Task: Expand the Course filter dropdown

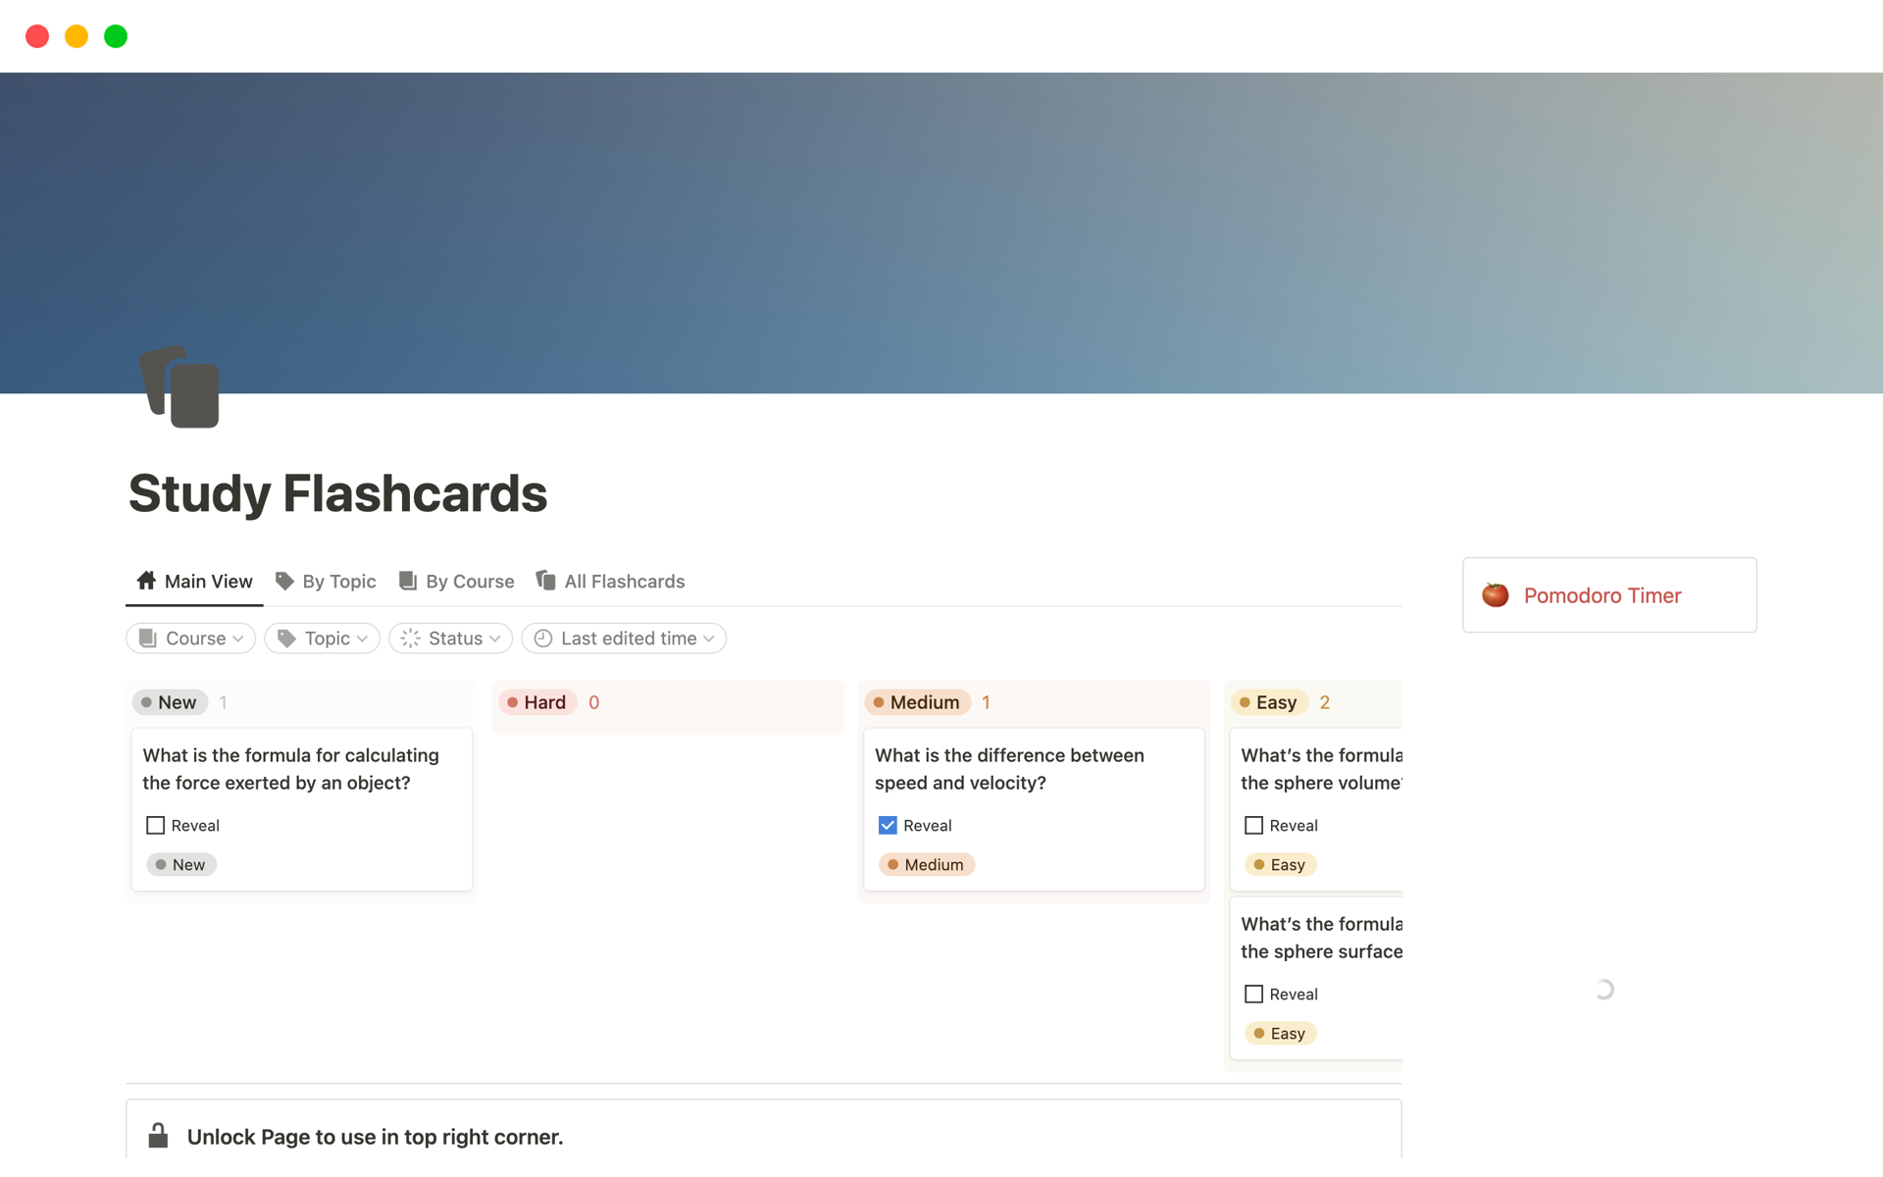Action: click(x=191, y=638)
